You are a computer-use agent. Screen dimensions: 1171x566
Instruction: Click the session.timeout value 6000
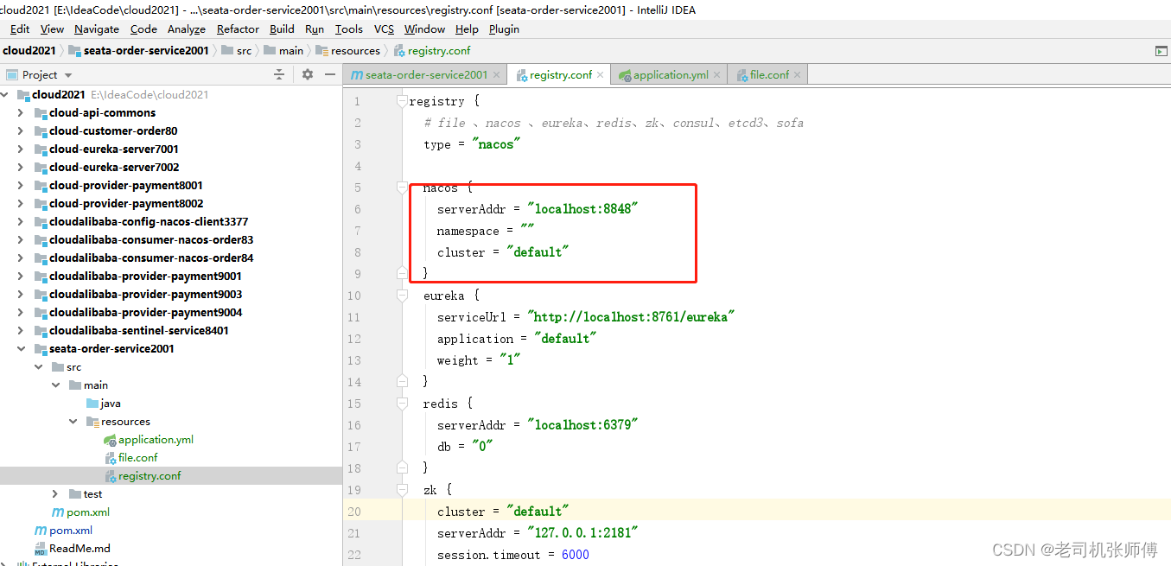coord(576,555)
